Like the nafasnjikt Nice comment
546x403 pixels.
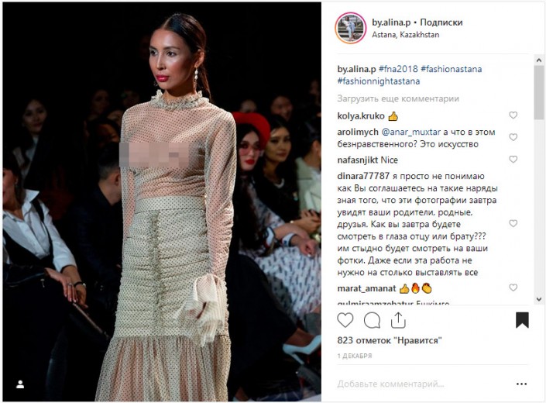[x=513, y=159]
